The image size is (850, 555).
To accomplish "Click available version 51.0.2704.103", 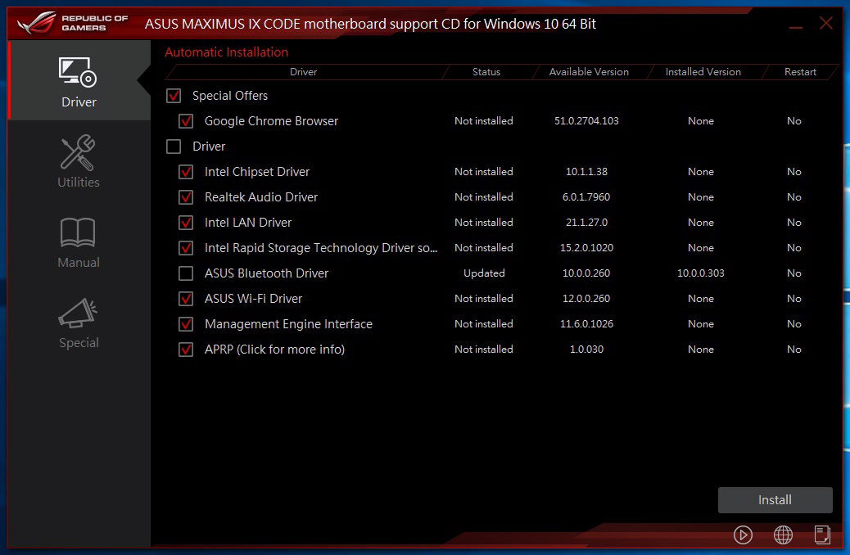I will tap(586, 121).
